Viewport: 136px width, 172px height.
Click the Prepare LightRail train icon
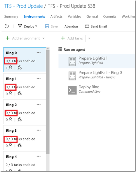click(72, 61)
